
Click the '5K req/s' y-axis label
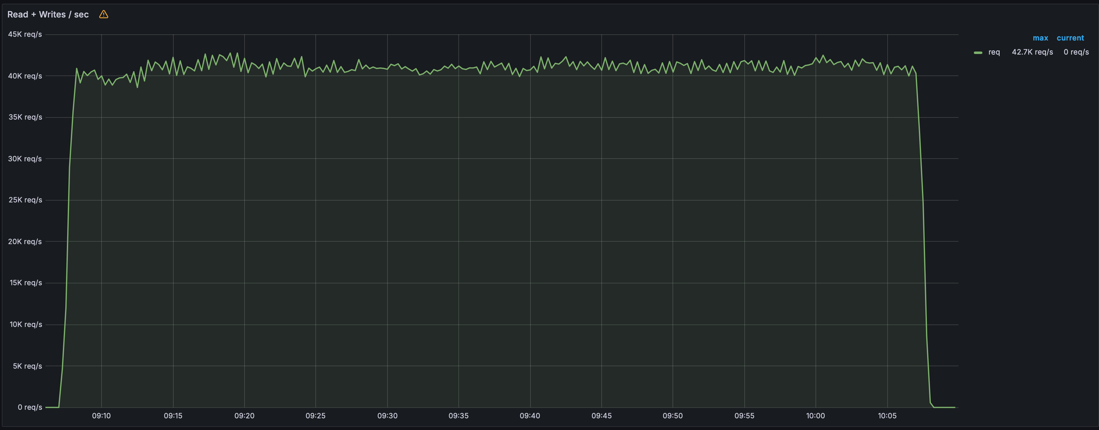[x=27, y=366]
